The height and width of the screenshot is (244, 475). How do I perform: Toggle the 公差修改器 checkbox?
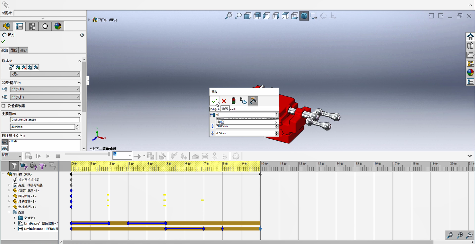pyautogui.click(x=3, y=106)
